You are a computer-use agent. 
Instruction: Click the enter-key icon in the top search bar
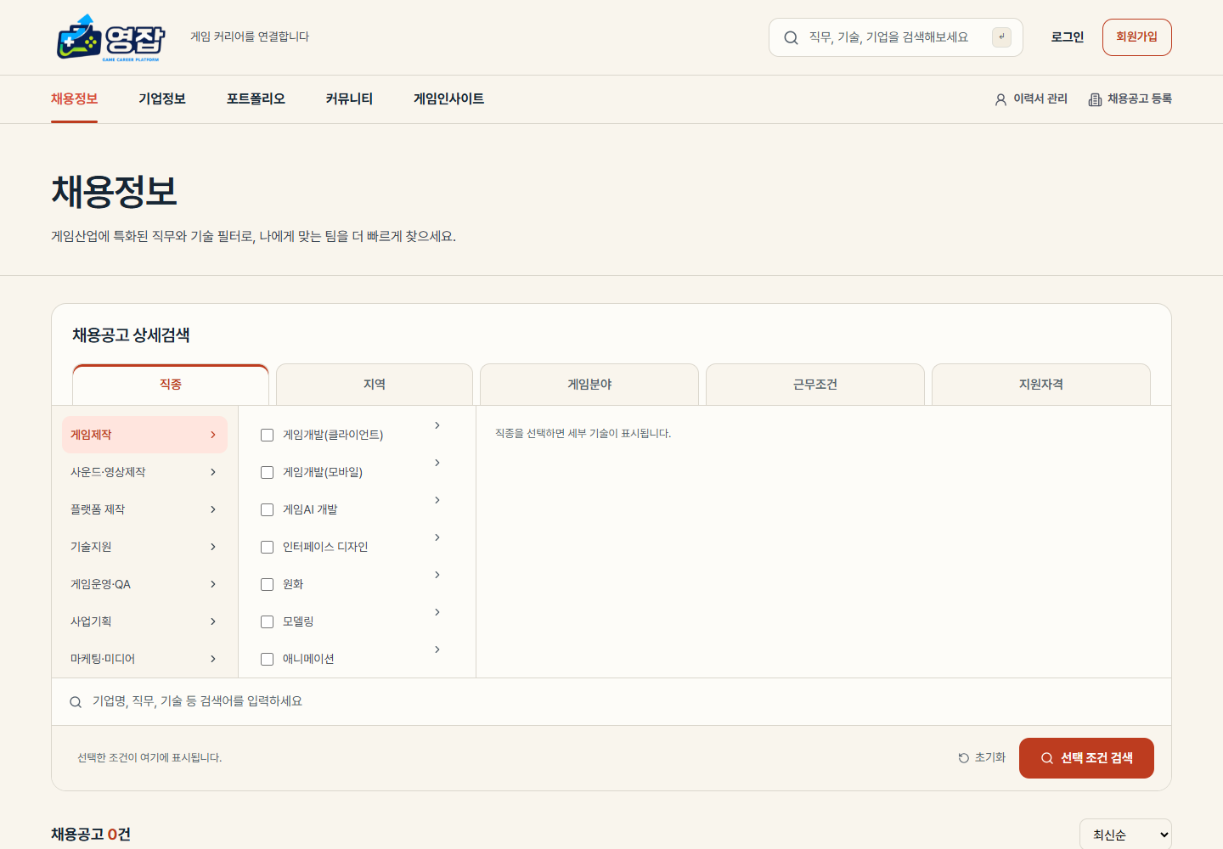click(1001, 37)
